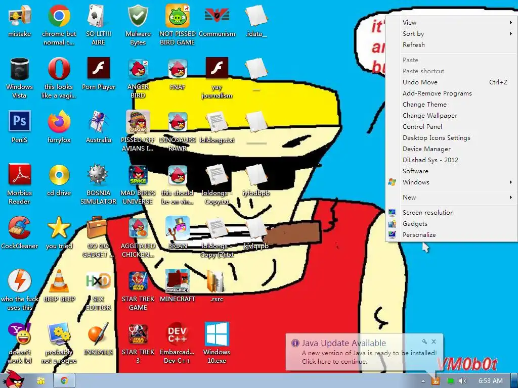This screenshot has width=518, height=388.
Task: Click Refresh in the context menu
Action: pos(451,45)
